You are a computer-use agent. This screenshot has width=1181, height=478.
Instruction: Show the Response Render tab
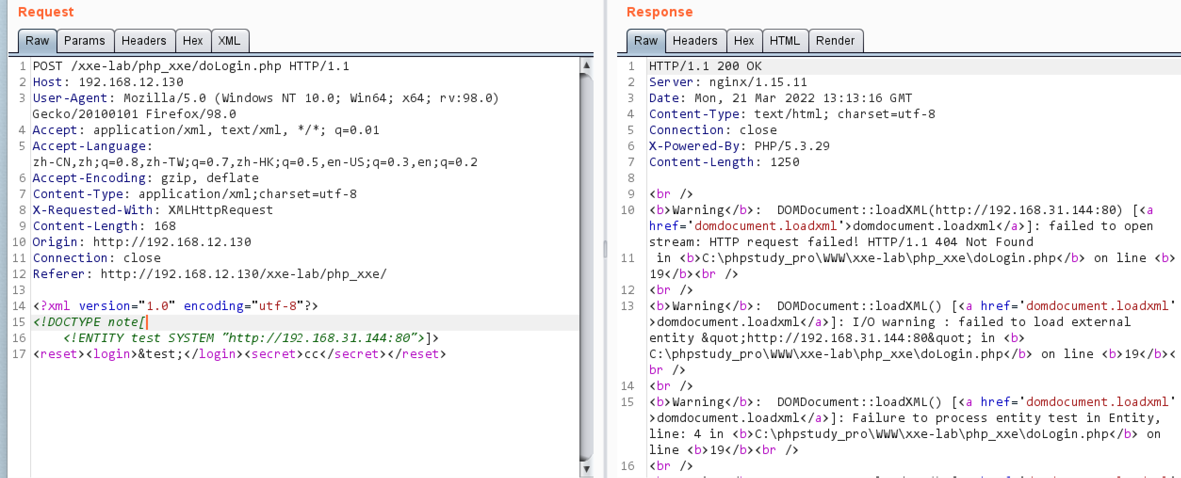coord(835,41)
